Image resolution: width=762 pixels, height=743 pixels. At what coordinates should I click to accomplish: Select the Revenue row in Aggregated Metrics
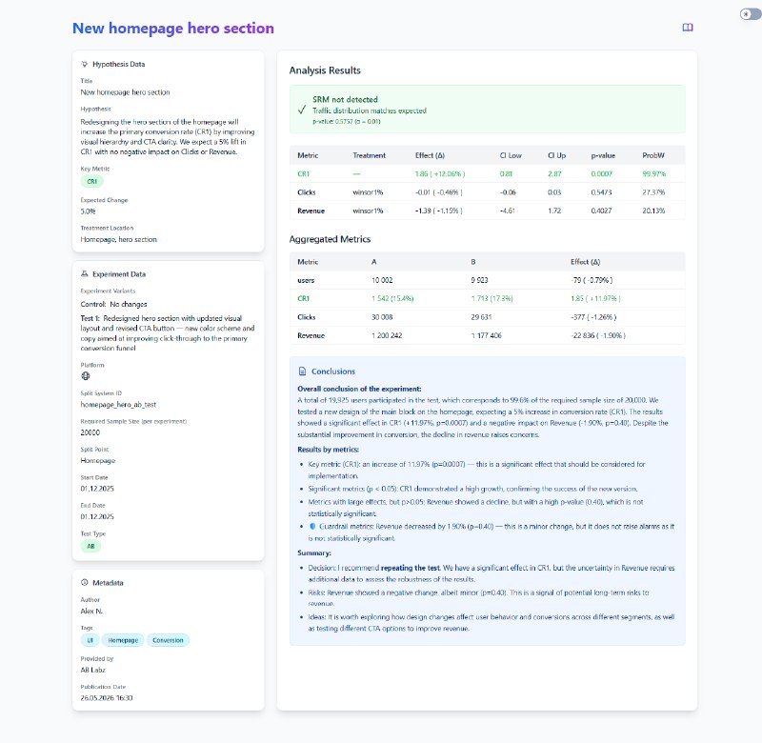pyautogui.click(x=487, y=336)
